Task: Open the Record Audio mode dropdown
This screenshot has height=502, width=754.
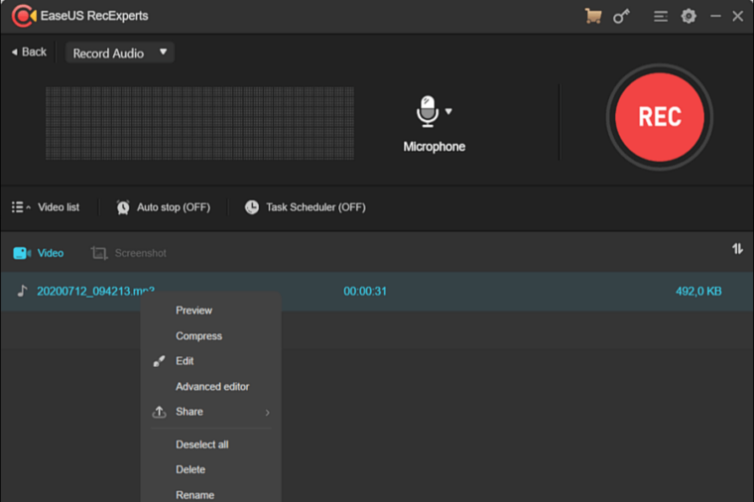Action: 120,53
